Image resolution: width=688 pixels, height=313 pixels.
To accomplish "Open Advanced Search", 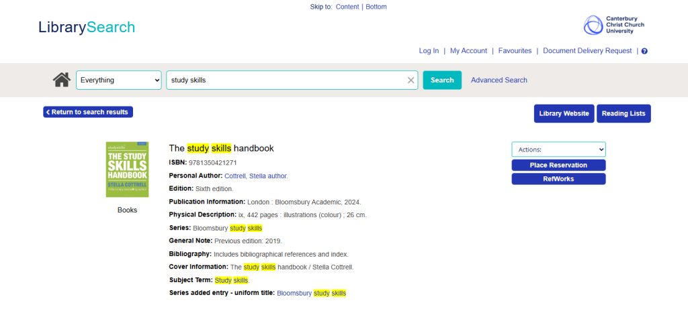I will (x=499, y=80).
